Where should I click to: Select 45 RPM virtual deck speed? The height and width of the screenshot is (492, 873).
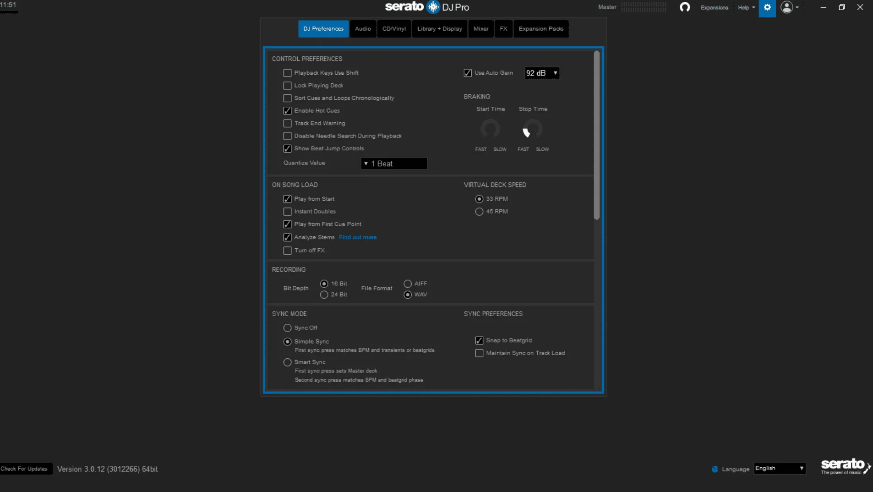[x=479, y=212]
